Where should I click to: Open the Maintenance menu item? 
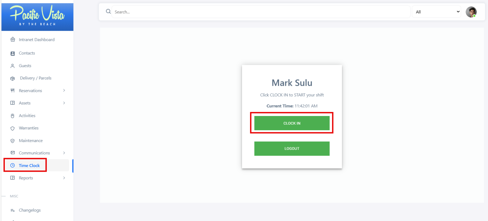click(x=31, y=141)
